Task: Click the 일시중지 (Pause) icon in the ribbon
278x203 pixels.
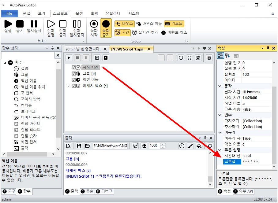Action: pyautogui.click(x=34, y=24)
